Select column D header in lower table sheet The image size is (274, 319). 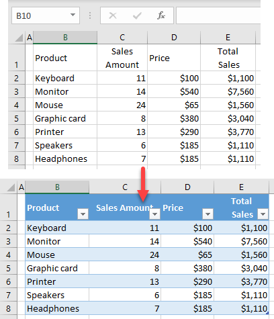pos(187,187)
